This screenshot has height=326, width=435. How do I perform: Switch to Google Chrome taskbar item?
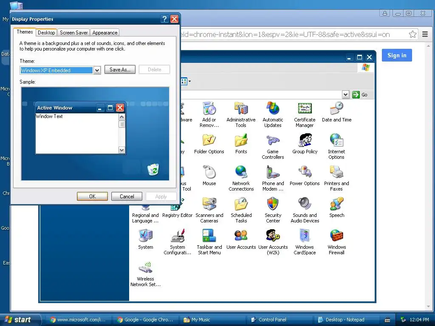click(145, 320)
